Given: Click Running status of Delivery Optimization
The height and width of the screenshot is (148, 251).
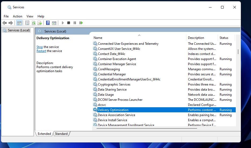Looking at the screenshot, I should [x=226, y=110].
